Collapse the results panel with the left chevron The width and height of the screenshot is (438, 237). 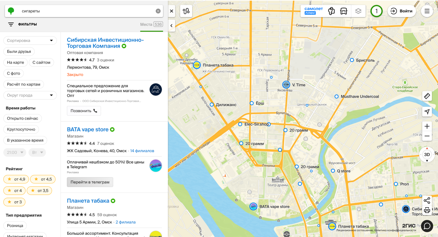(172, 25)
